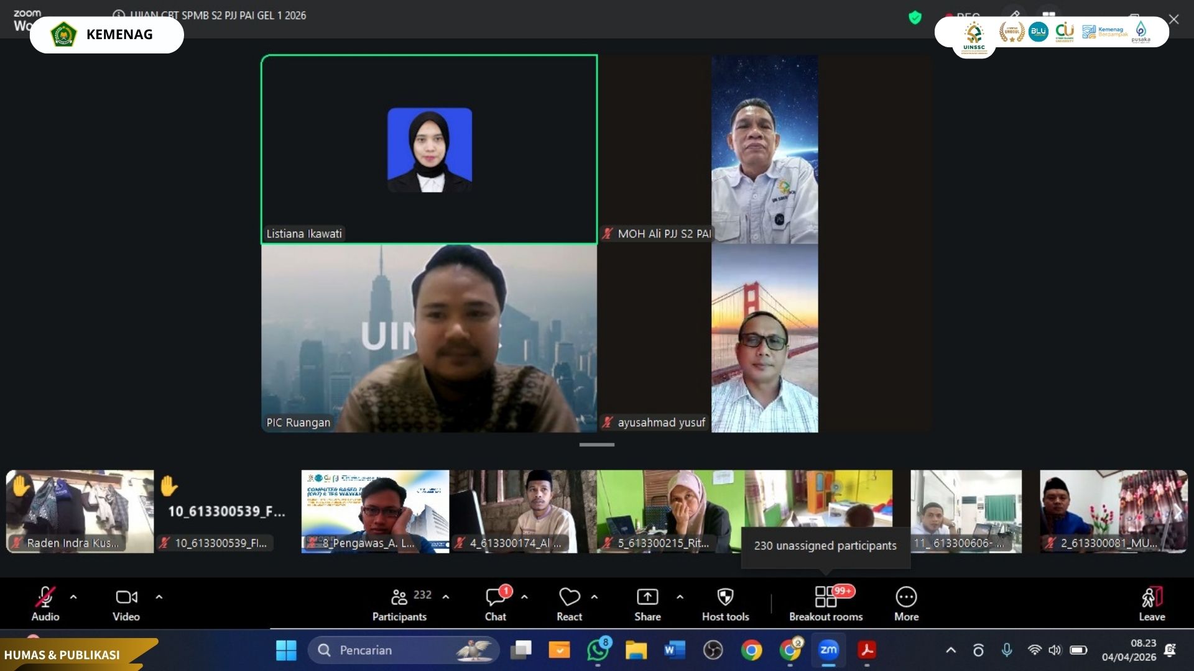Click the green encryption shield icon
Image resolution: width=1194 pixels, height=671 pixels.
pyautogui.click(x=915, y=17)
